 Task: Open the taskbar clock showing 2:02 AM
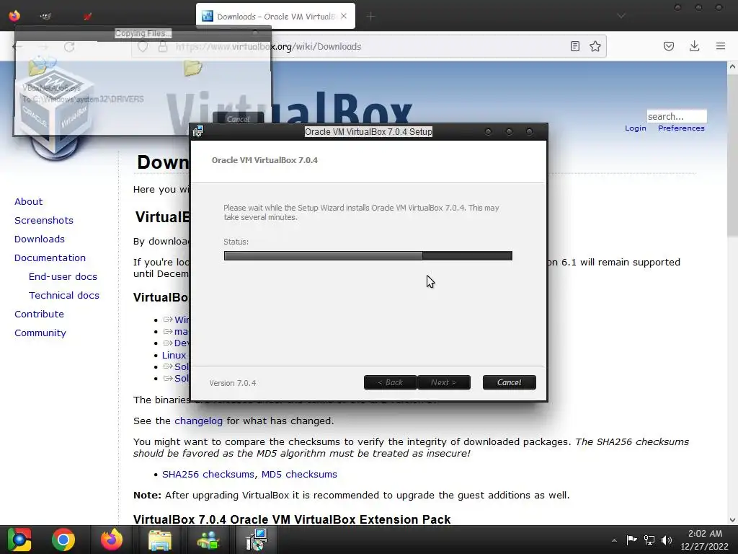tap(705, 540)
